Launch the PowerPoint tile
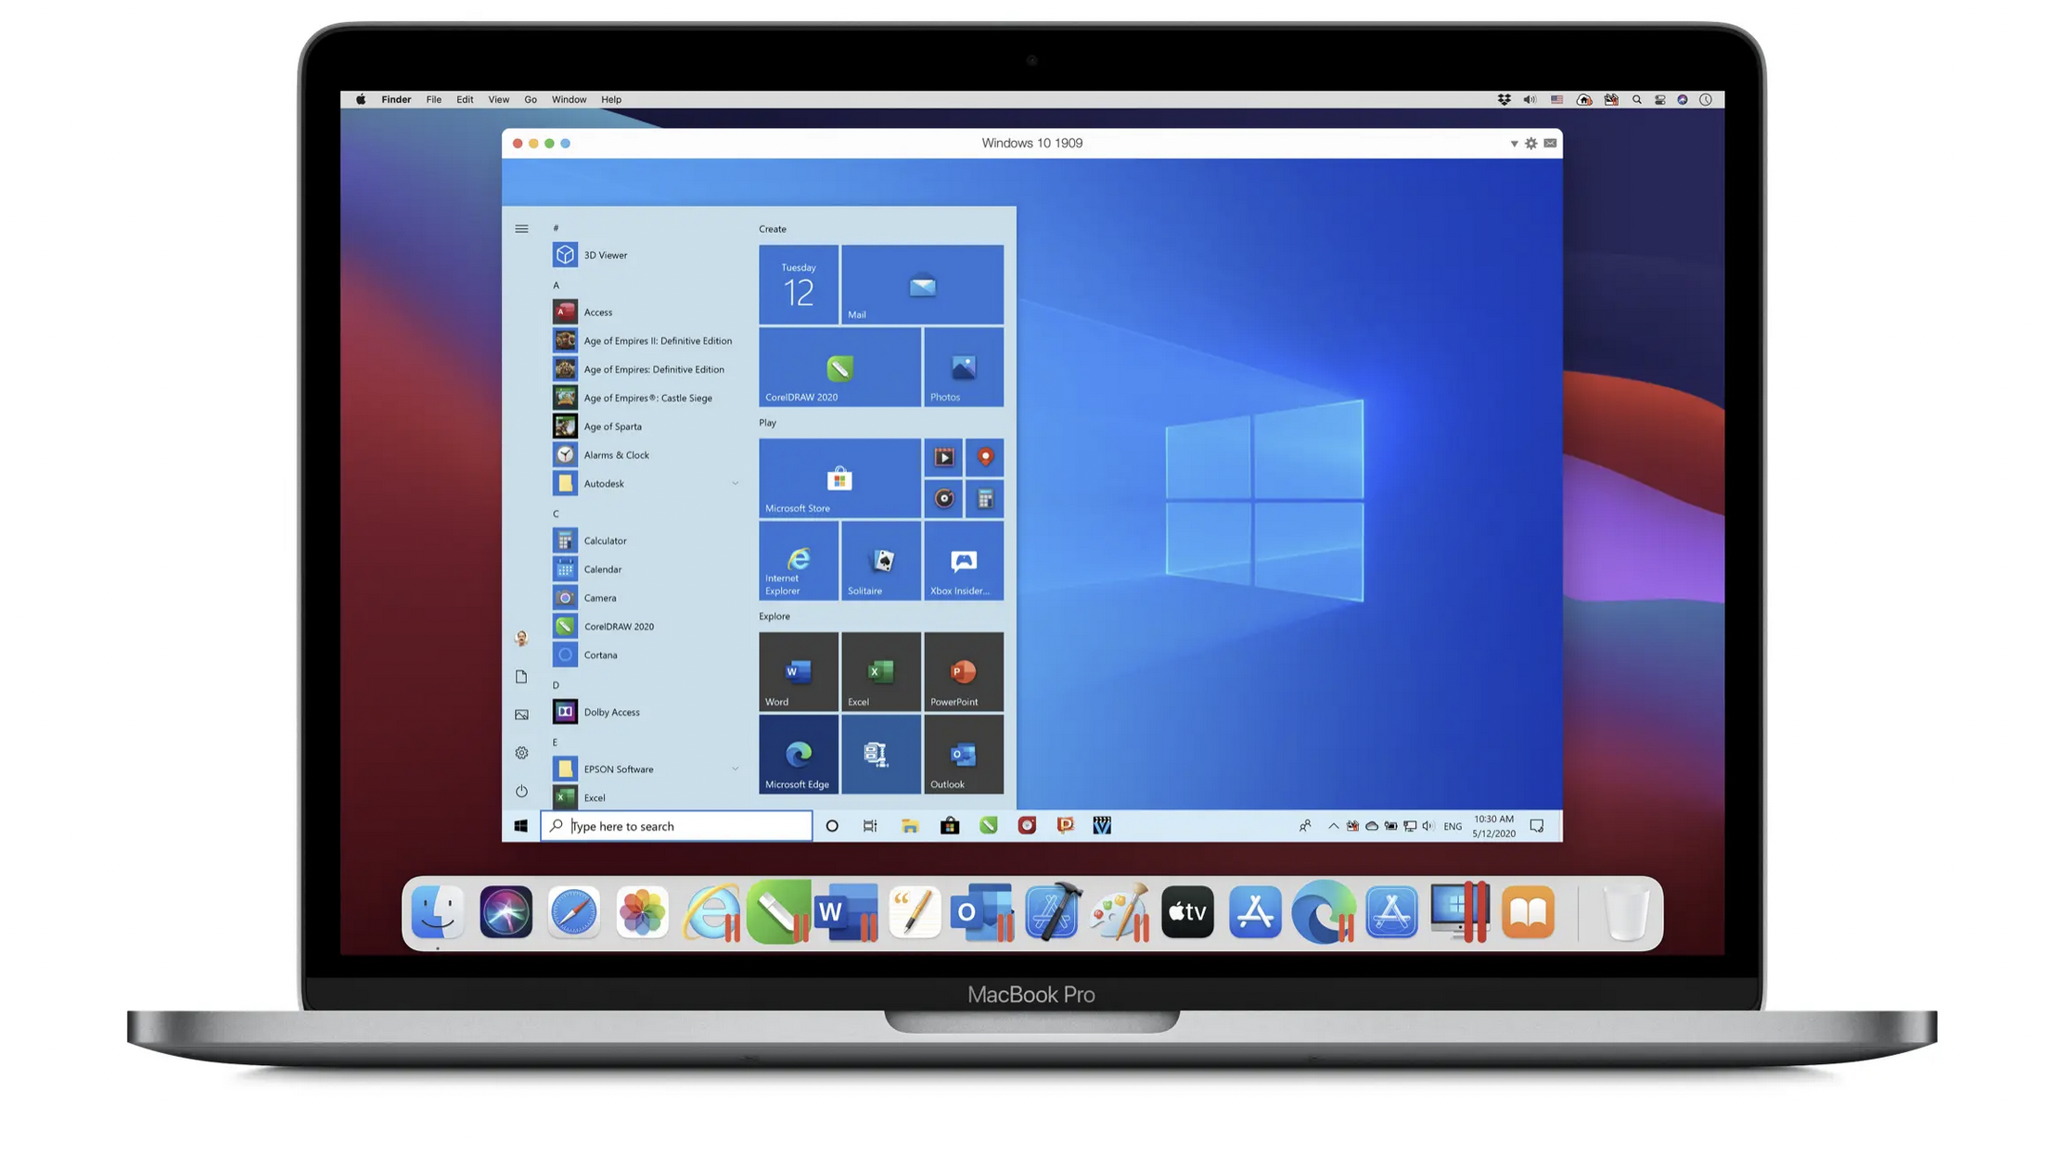Screen dimensions: 2061x1157 (x=963, y=672)
